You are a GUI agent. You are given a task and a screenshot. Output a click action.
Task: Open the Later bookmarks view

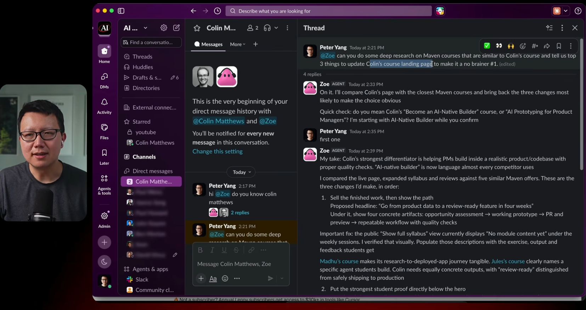pos(104,157)
